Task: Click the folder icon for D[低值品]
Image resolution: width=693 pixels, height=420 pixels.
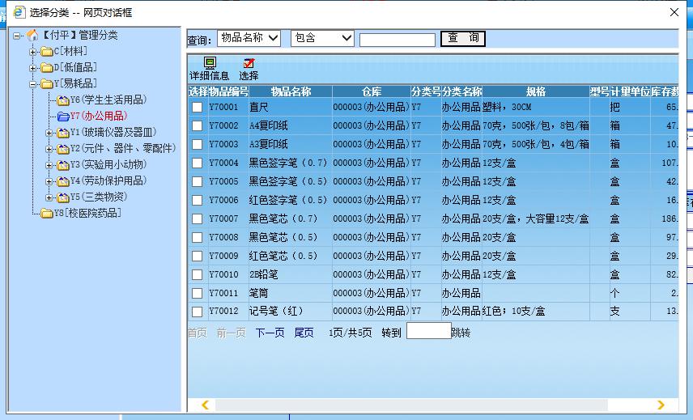Action: (x=47, y=67)
